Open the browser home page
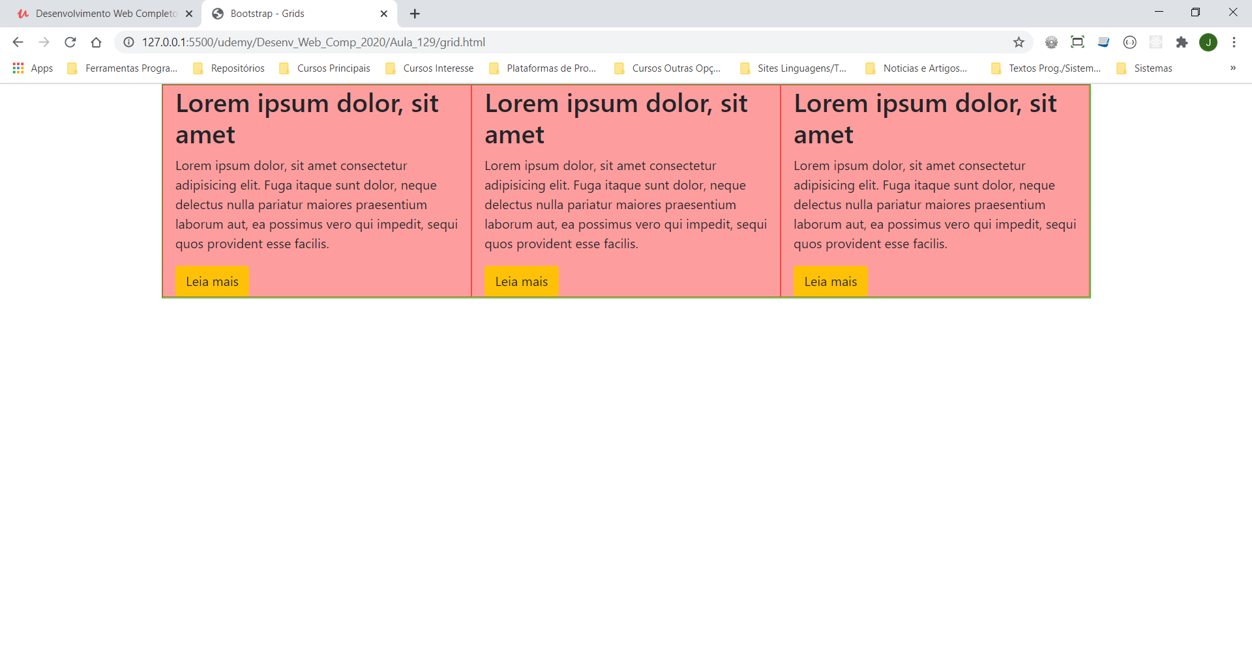The image size is (1252, 671). [x=96, y=42]
